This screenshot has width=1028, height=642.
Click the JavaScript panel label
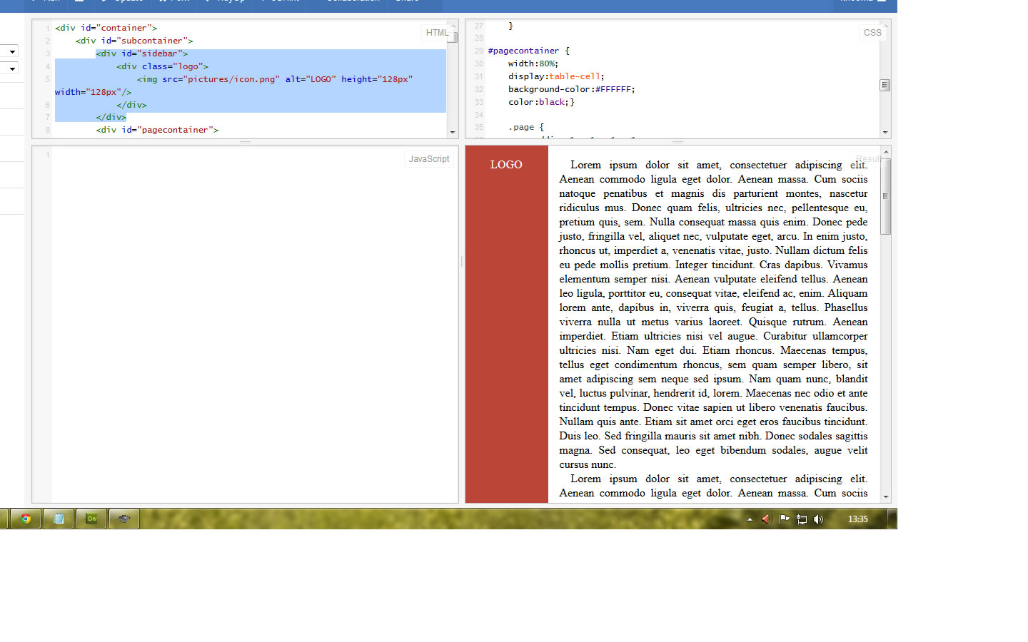point(429,159)
